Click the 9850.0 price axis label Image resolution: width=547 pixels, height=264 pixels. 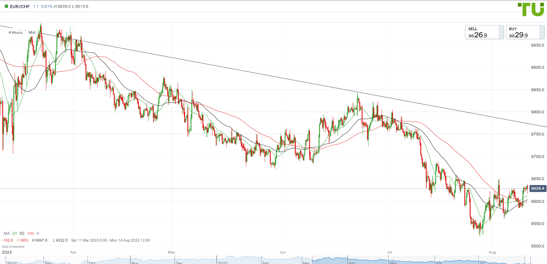click(538, 90)
